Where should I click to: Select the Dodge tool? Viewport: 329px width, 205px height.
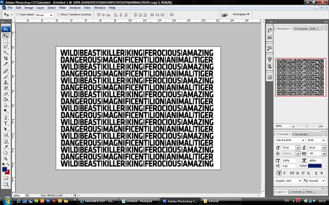tap(5, 110)
